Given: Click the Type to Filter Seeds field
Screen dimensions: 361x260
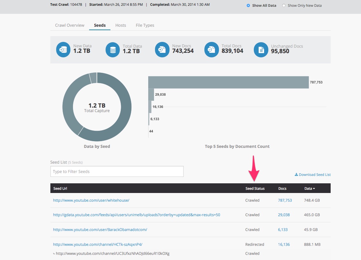Looking at the screenshot, I should coord(117,171).
